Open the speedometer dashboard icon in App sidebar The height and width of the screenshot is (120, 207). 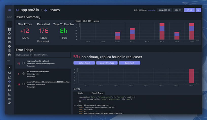click(9, 73)
